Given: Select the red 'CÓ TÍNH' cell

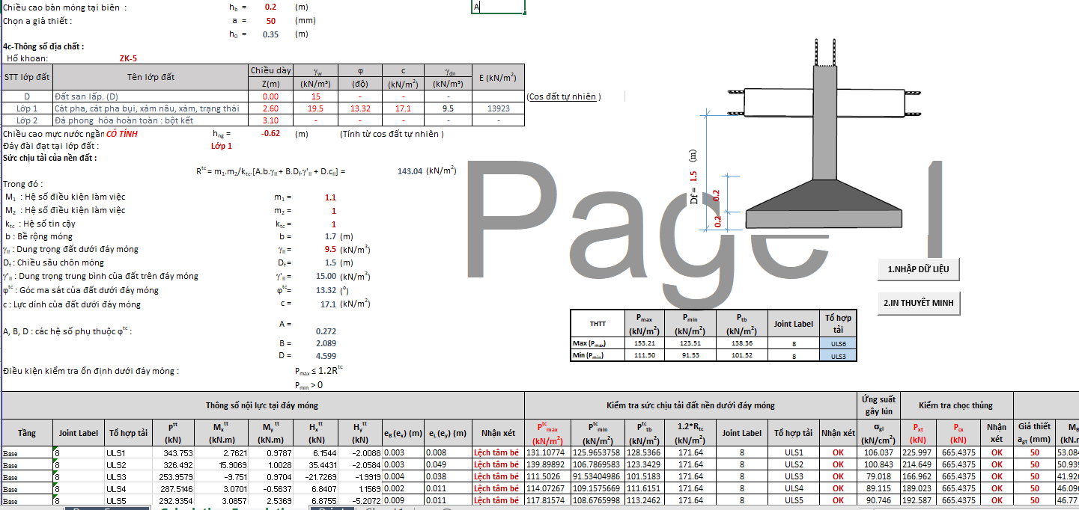Looking at the screenshot, I should click(x=122, y=134).
